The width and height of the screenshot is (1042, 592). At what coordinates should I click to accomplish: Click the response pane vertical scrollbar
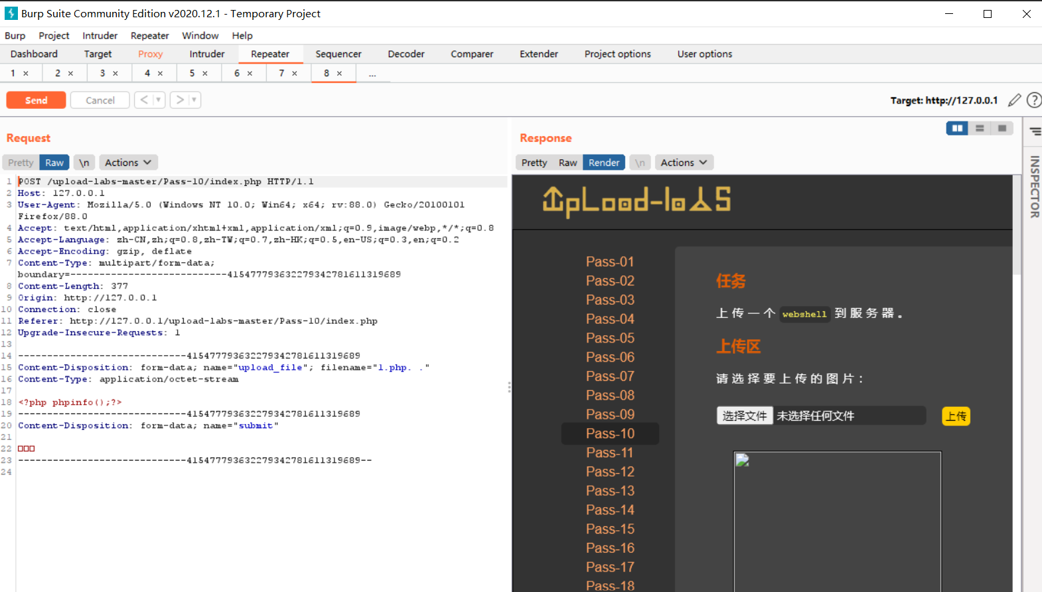[x=1017, y=226]
